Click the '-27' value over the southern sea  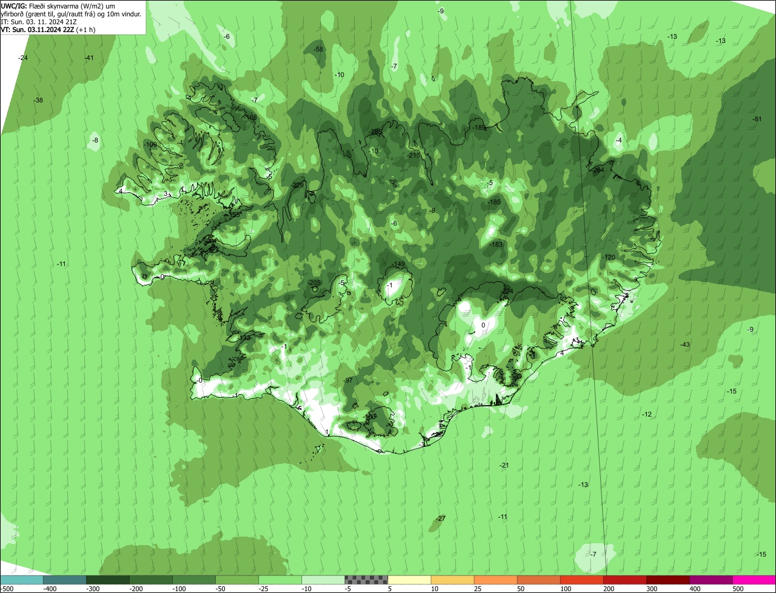[441, 518]
